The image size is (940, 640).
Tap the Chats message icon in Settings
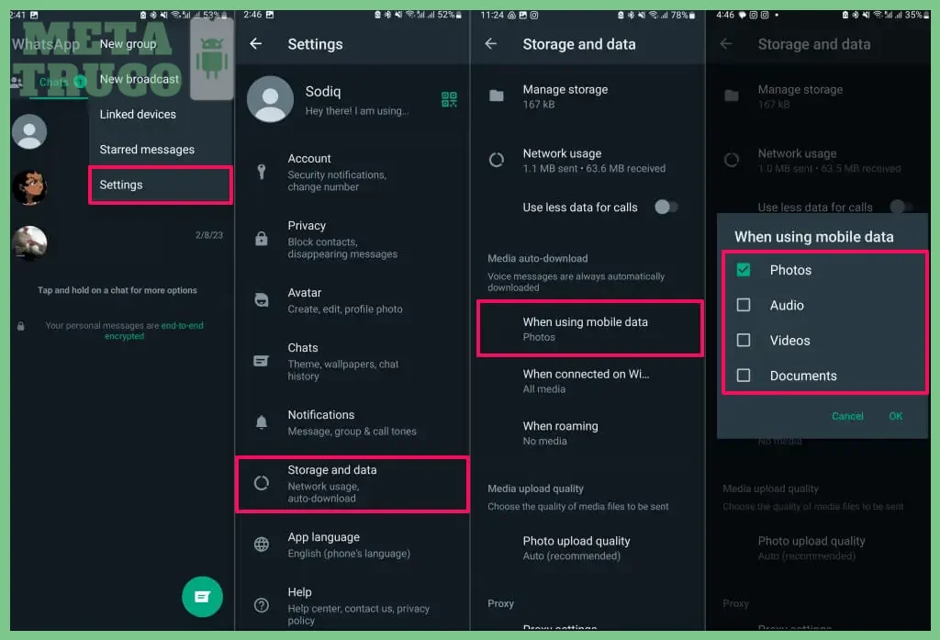pyautogui.click(x=262, y=361)
